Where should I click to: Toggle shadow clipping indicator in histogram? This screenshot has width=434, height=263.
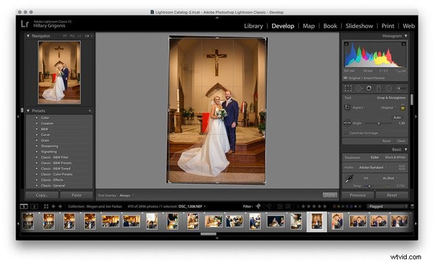click(x=346, y=43)
